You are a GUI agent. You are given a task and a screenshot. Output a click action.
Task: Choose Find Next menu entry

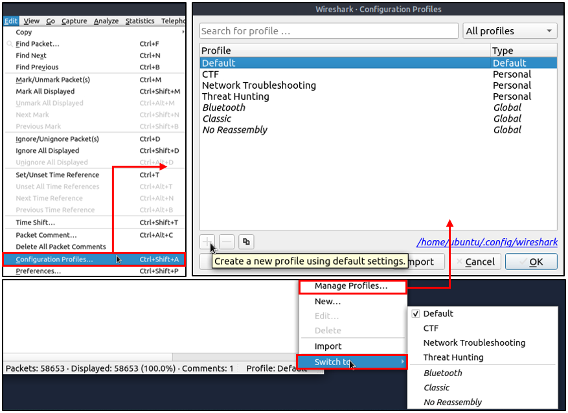(94, 56)
